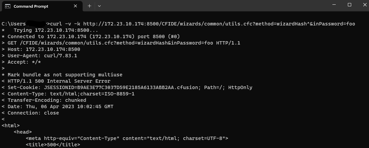This screenshot has width=369, height=148.
Task: Minimize the terminal window
Action: tap(334, 5)
